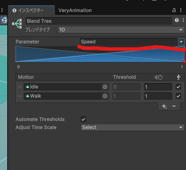The height and width of the screenshot is (170, 186).
Task: Switch to the VeryAnimation tab
Action: [x=75, y=10]
